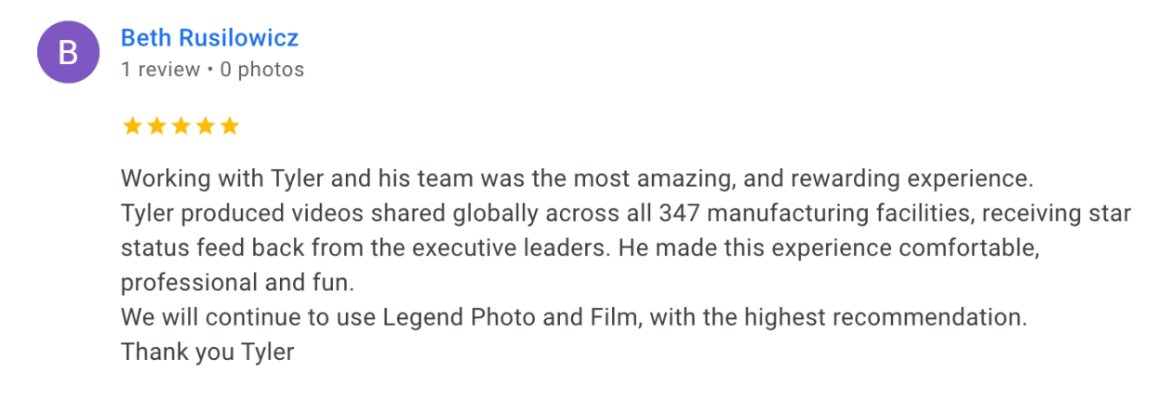Click the purple "B" profile avatar
This screenshot has width=1172, height=398.
click(x=68, y=53)
